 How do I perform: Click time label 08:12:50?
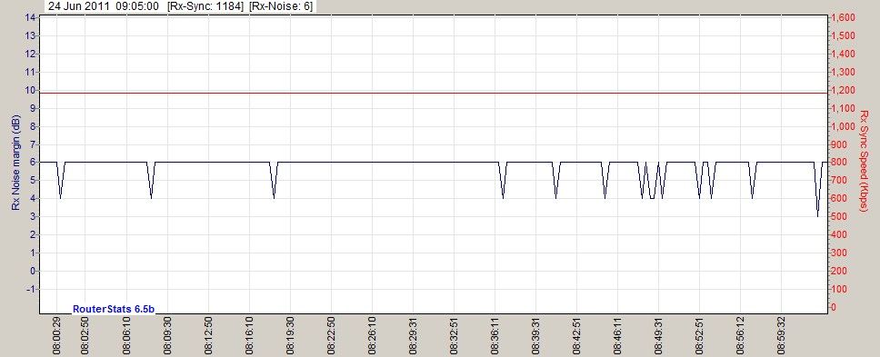[209, 337]
